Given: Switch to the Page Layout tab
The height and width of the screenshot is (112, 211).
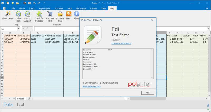Looking at the screenshot, I should pyautogui.click(x=45, y=8).
